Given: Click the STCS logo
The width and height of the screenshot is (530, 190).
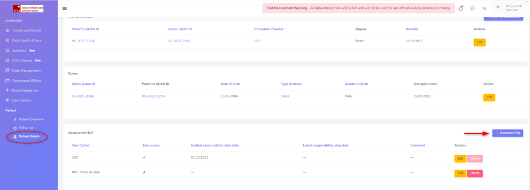Looking at the screenshot, I should 28,8.
